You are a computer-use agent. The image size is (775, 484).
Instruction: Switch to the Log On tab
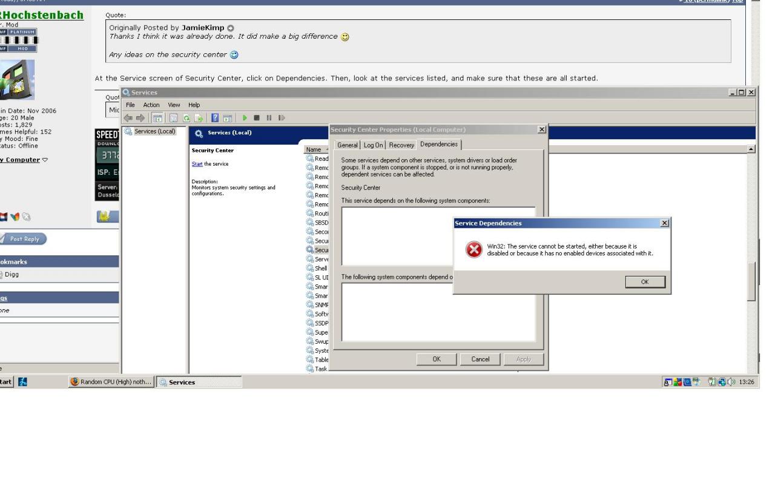373,145
